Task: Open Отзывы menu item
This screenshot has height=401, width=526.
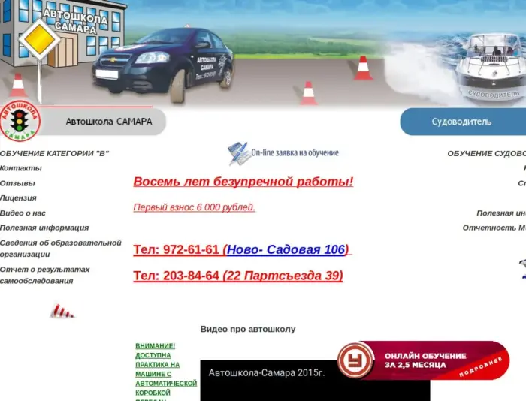Action: 17,183
